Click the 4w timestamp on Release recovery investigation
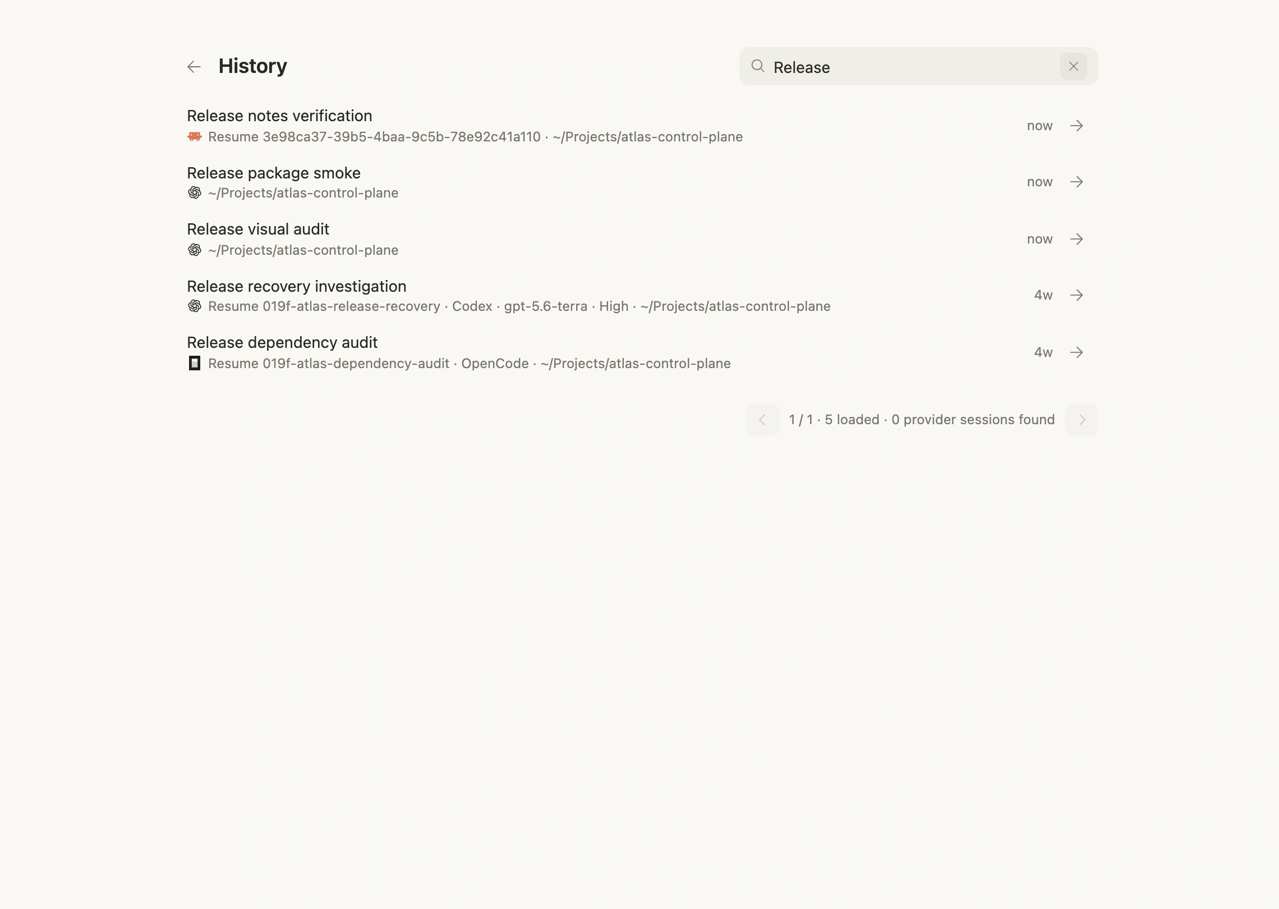Viewport: 1279px width, 909px height. coord(1043,295)
